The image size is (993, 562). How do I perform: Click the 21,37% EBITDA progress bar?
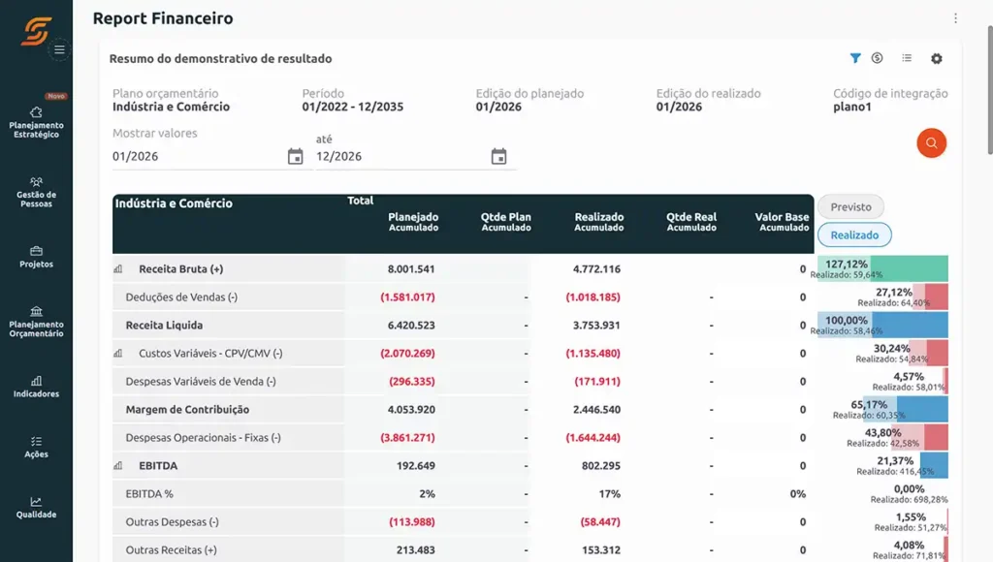[x=934, y=466]
